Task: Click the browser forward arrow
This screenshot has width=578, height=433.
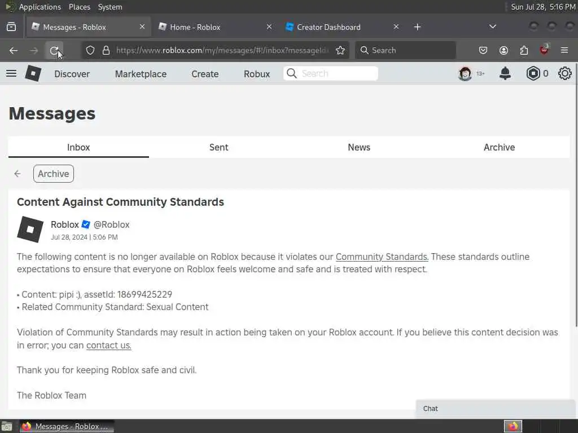Action: click(34, 50)
